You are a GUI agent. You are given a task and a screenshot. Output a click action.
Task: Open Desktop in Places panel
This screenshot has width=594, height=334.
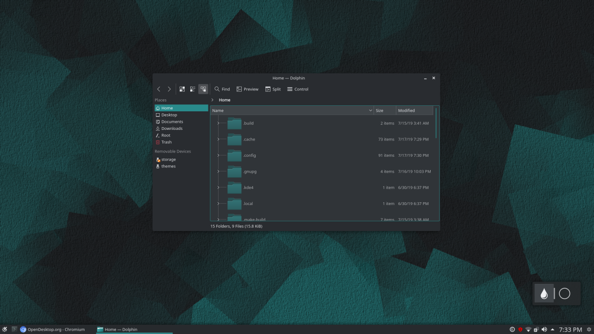[181, 115]
